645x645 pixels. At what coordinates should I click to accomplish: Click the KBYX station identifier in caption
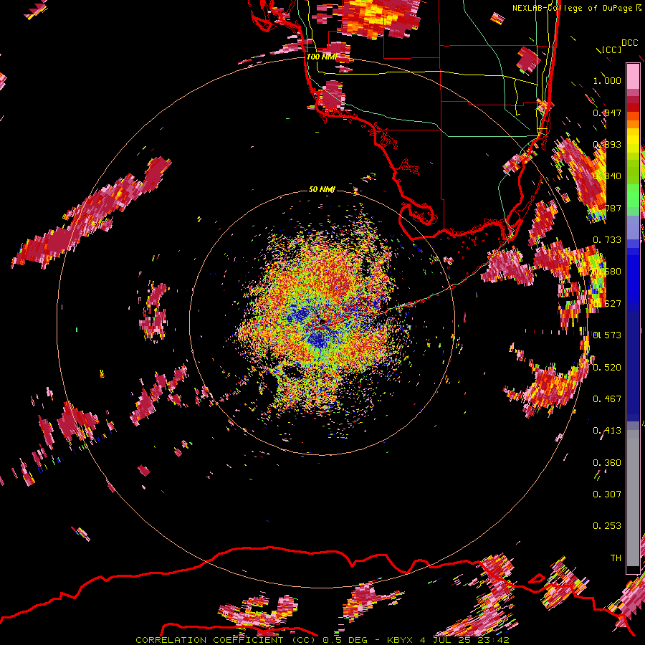tap(401, 640)
